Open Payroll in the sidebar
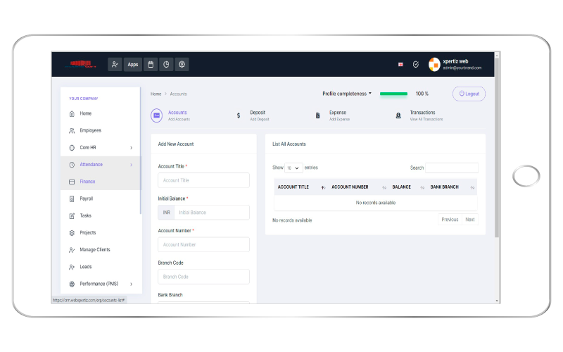The width and height of the screenshot is (563, 352). 87,199
